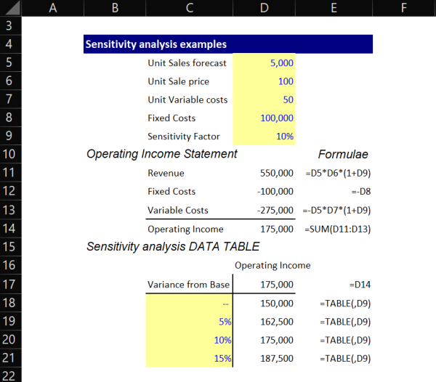Select column A header

coord(52,9)
